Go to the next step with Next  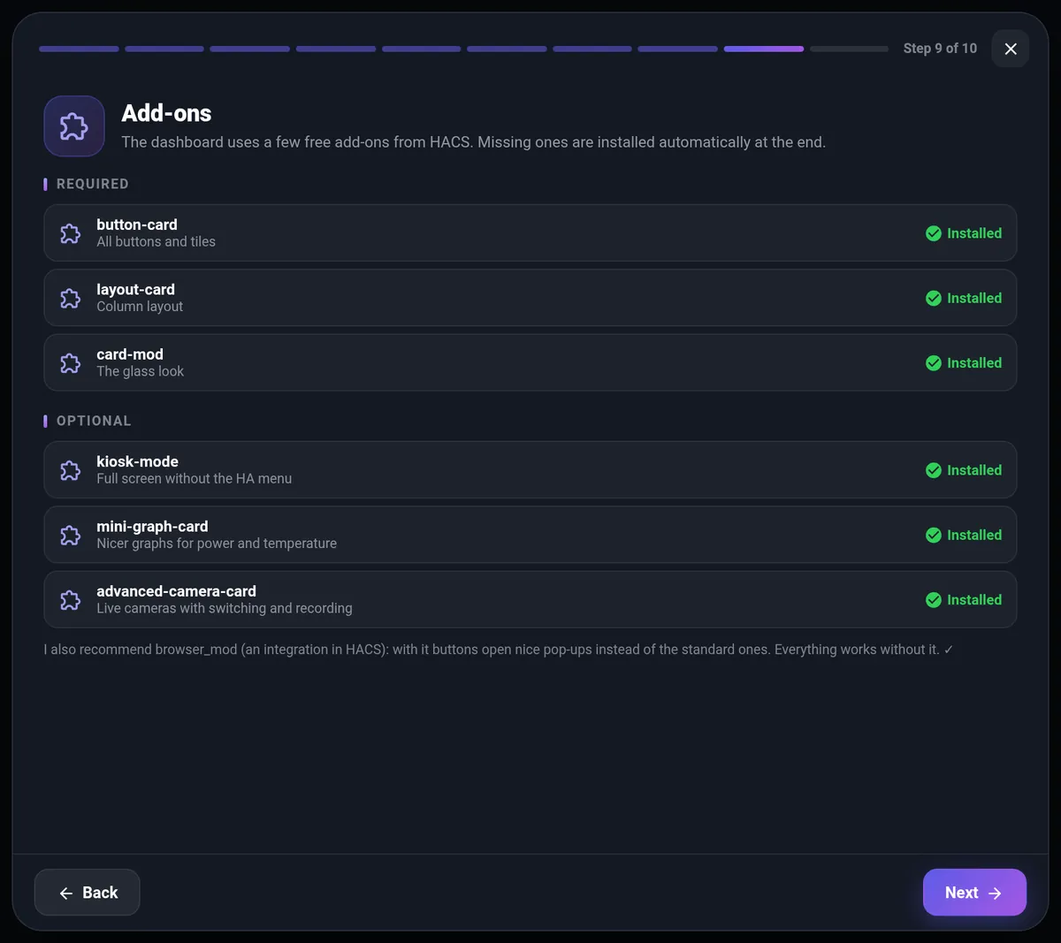[974, 893]
